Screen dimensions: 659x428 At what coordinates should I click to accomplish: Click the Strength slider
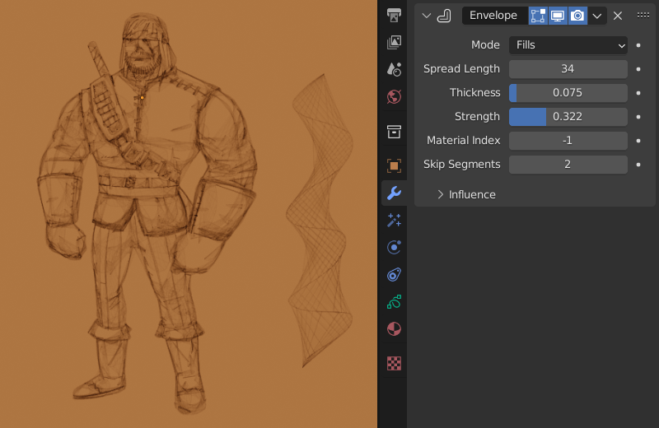[568, 117]
